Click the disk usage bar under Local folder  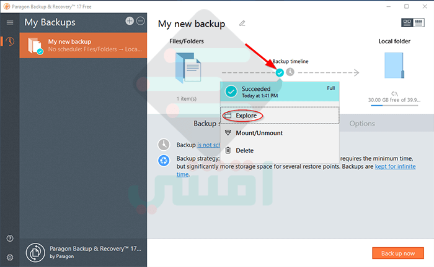coord(394,105)
